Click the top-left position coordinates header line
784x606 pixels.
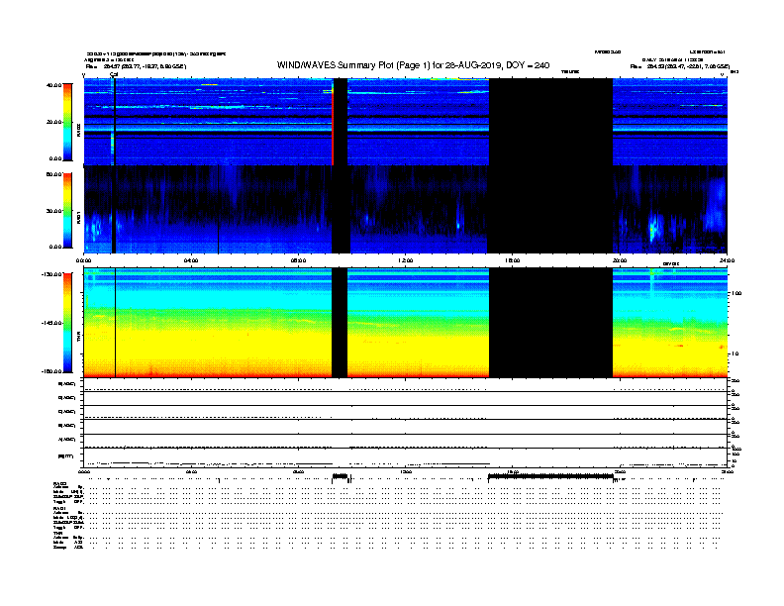(x=136, y=66)
